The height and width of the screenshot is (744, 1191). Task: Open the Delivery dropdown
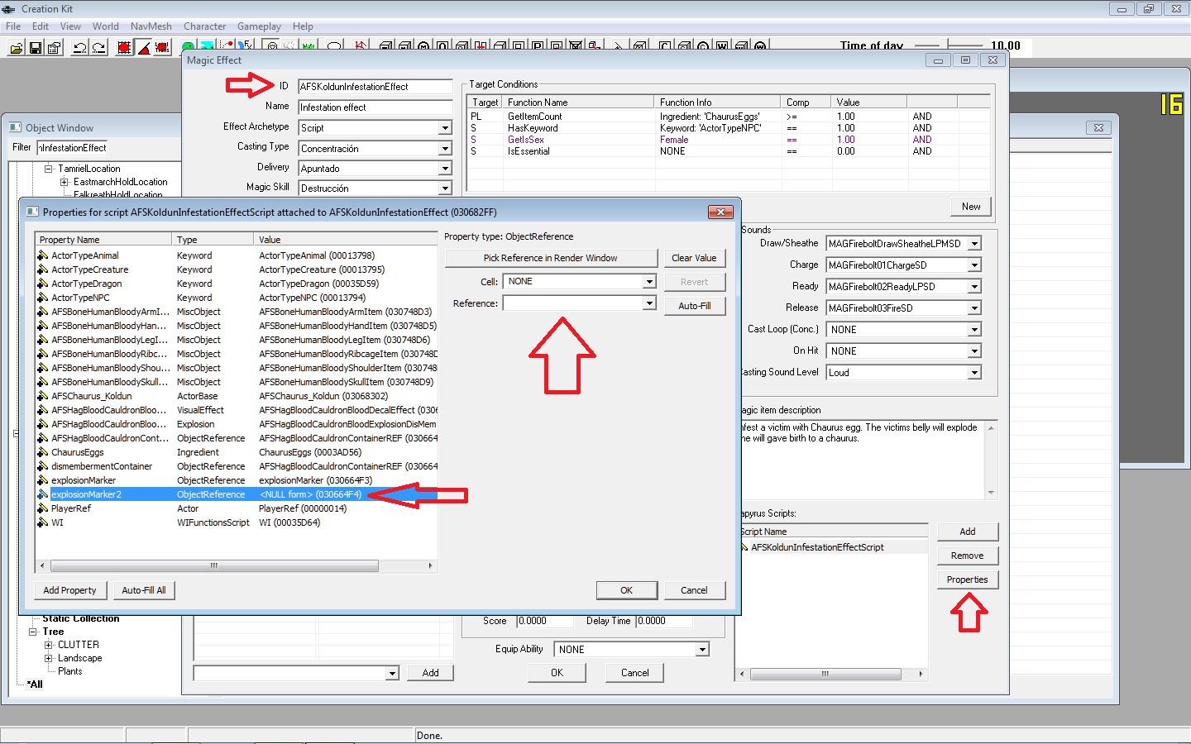[x=445, y=169]
